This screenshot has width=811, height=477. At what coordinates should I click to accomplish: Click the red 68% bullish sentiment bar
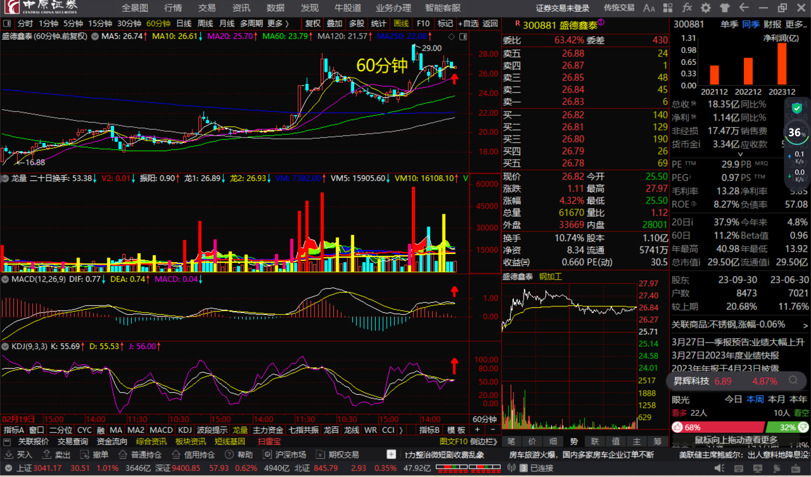coord(718,427)
